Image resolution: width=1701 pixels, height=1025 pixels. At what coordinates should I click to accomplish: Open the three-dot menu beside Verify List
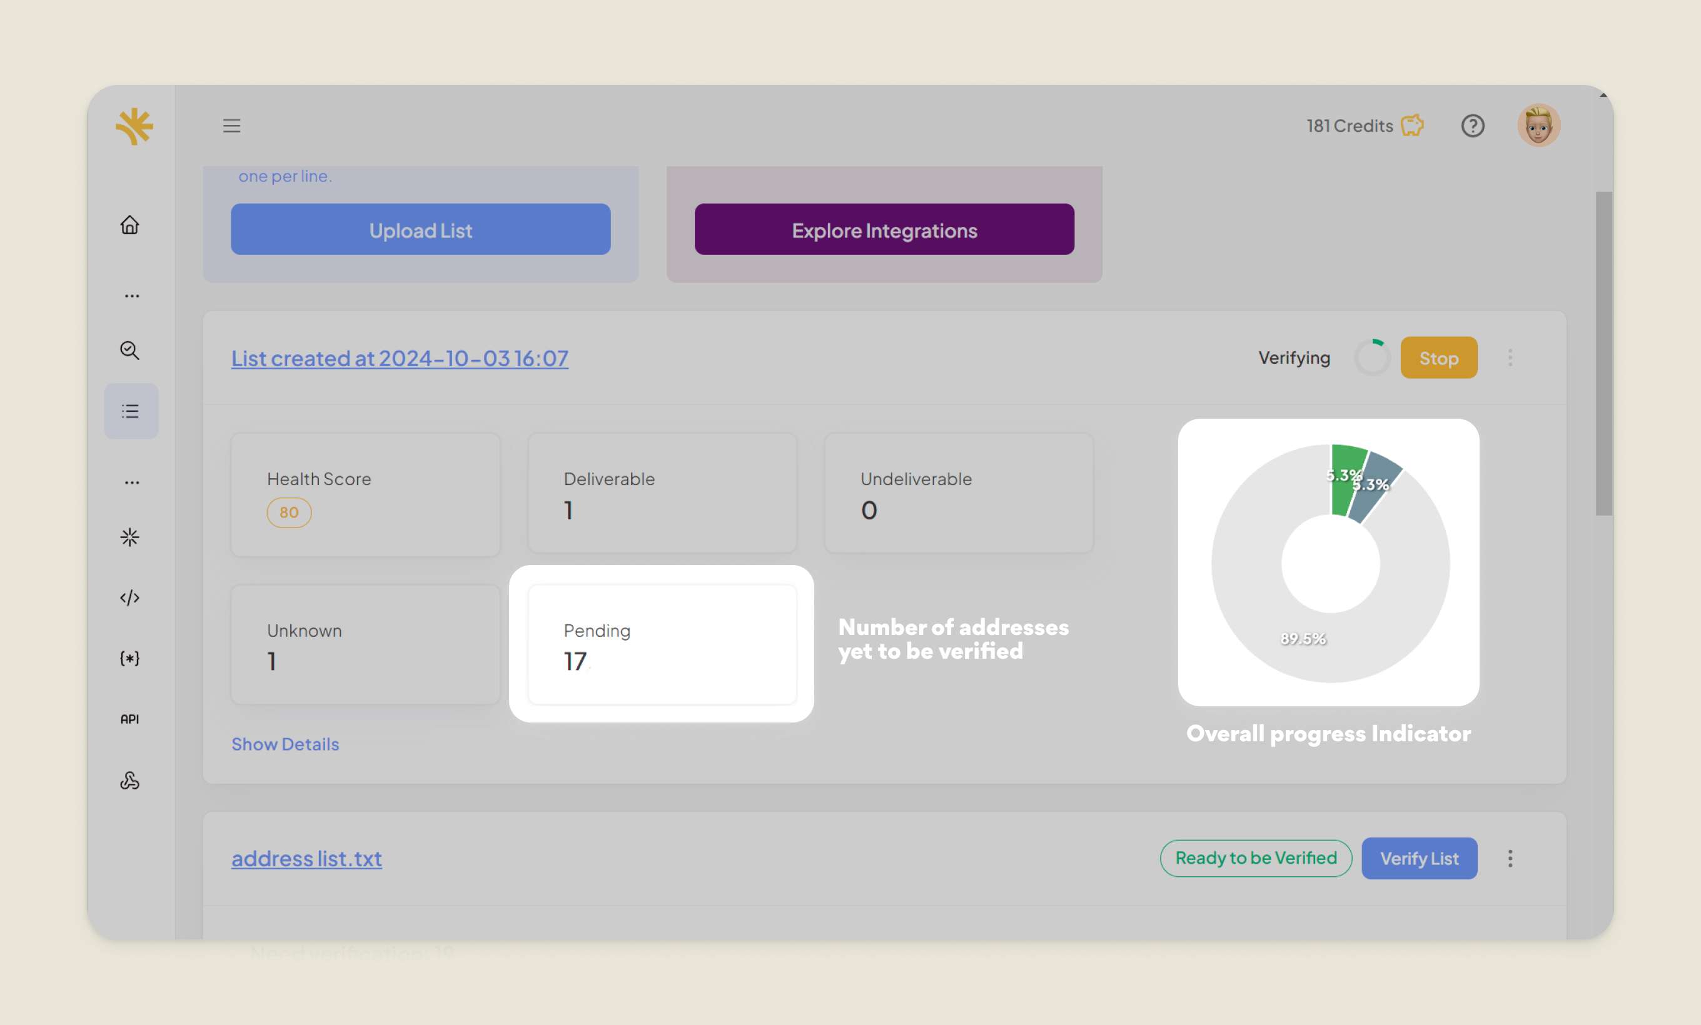coord(1510,858)
